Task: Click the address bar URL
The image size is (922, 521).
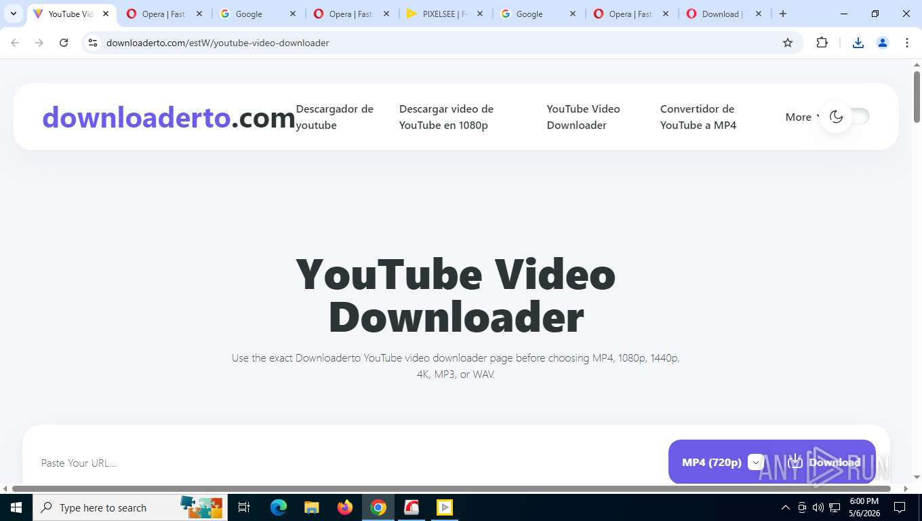Action: tap(218, 43)
